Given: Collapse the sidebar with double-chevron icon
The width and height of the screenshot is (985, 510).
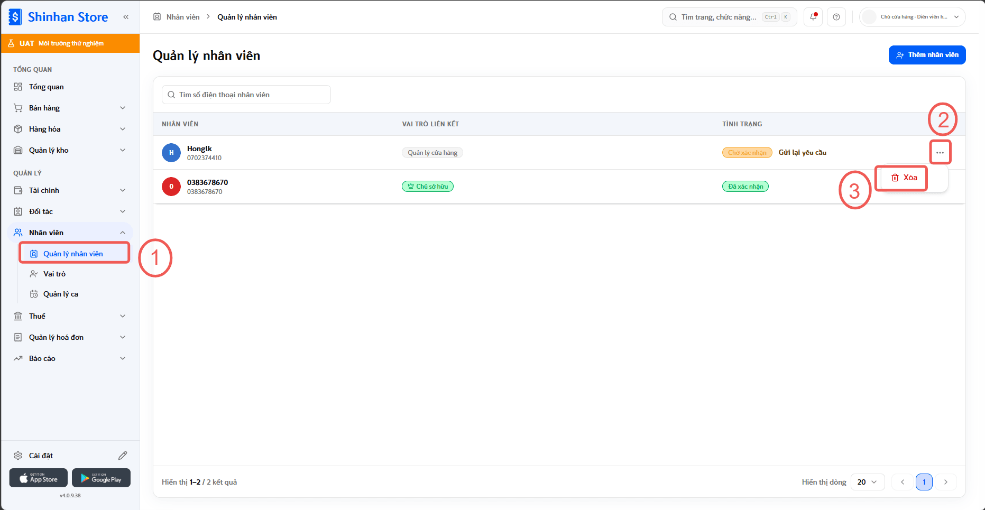Looking at the screenshot, I should (x=126, y=17).
